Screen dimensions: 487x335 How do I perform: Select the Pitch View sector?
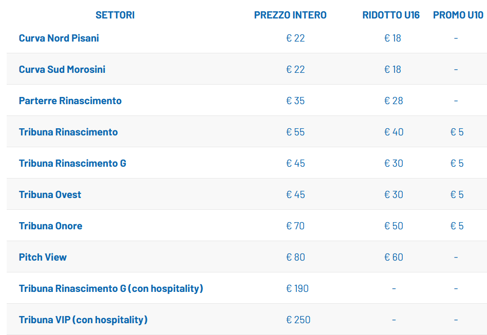[x=43, y=257]
